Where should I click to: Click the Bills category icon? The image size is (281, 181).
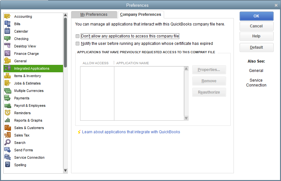(x=7, y=24)
